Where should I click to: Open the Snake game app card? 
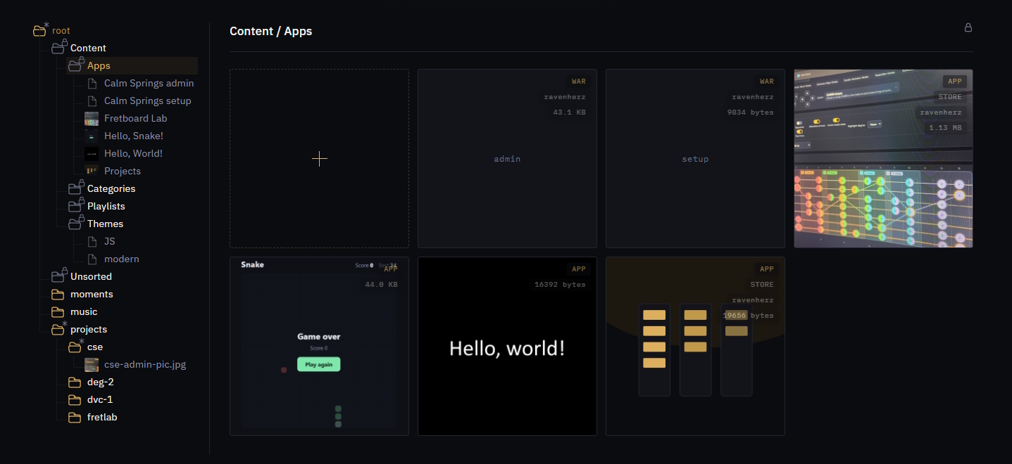click(x=319, y=346)
